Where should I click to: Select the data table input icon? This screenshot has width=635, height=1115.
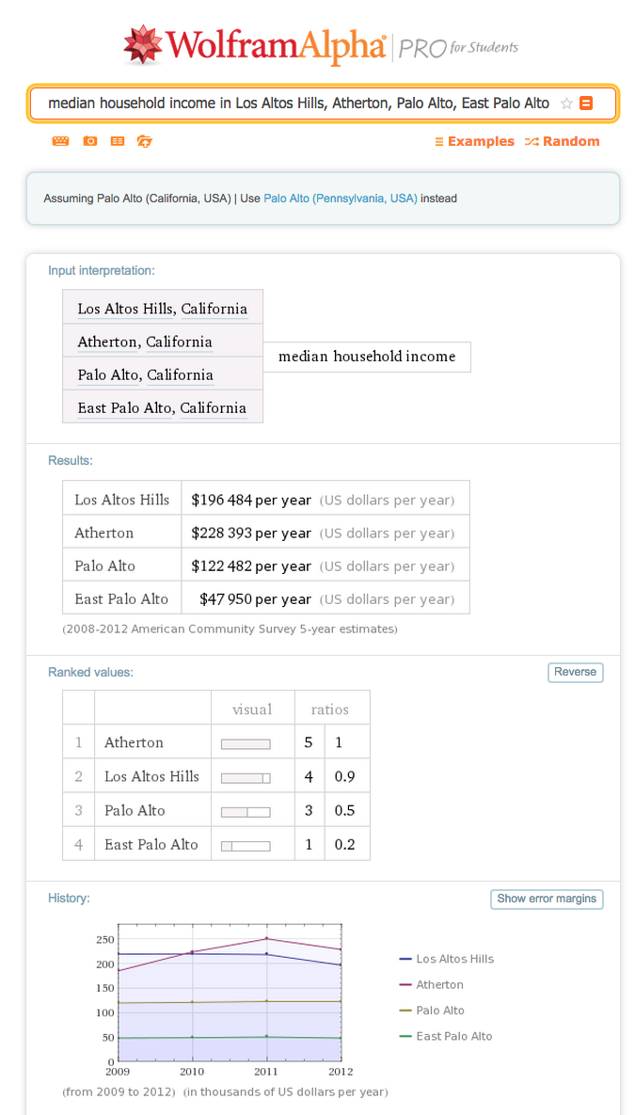click(x=118, y=141)
